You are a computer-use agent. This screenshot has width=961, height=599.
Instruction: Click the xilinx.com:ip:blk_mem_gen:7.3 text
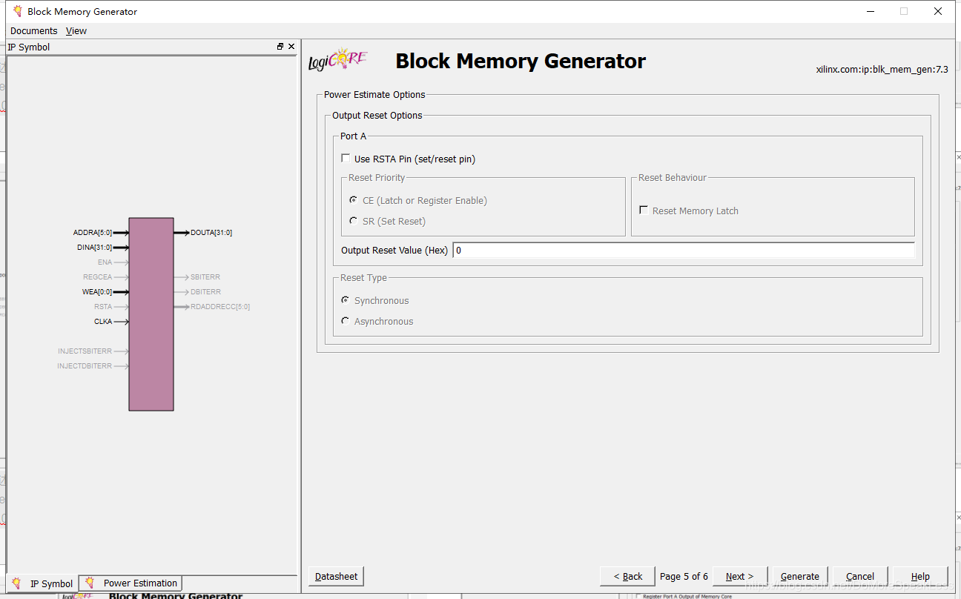(882, 70)
